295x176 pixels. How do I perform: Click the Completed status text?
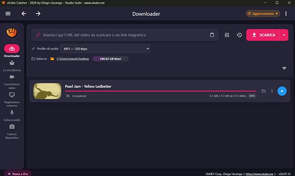pos(79,96)
